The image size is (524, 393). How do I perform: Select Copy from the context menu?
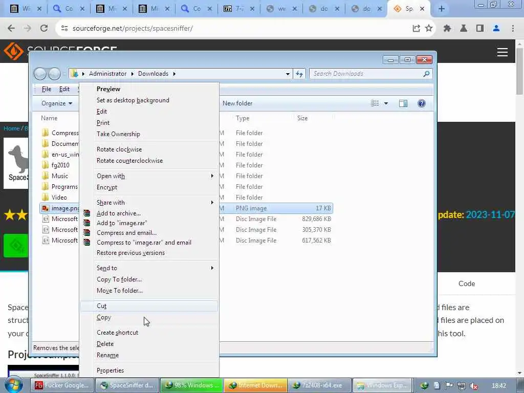point(149,317)
